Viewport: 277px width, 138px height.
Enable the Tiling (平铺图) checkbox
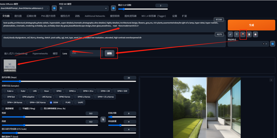point(20,108)
